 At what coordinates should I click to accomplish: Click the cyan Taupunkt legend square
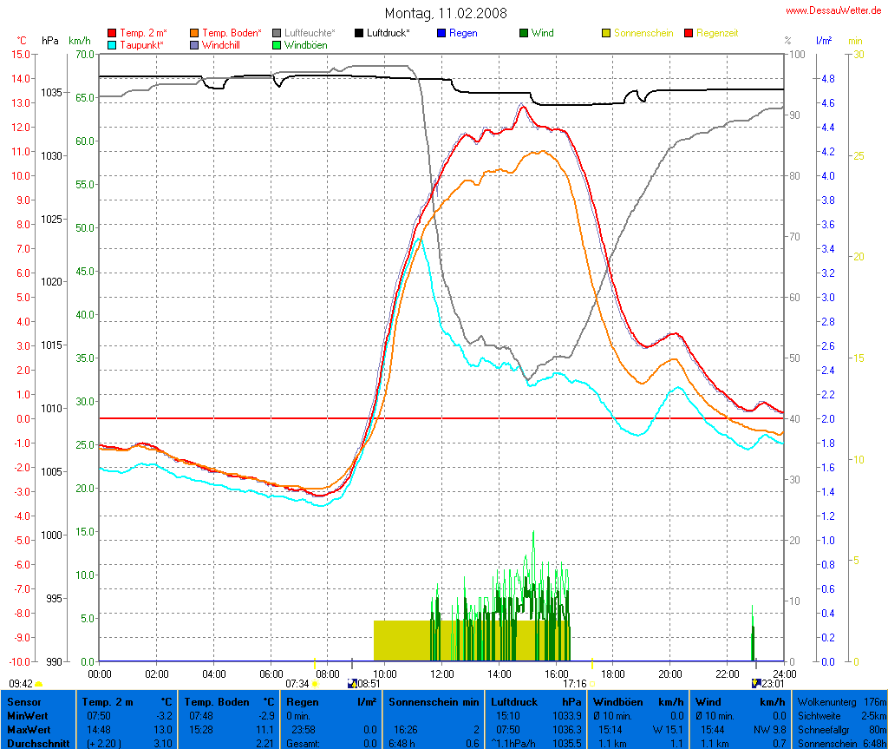[x=112, y=44]
